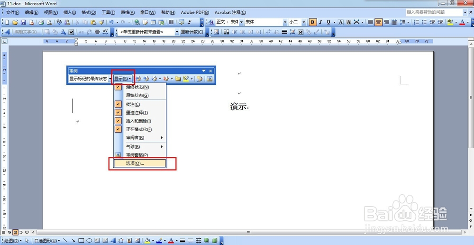Toggle the 插入和删除(I) check item
The height and width of the screenshot is (245, 474).
coord(140,121)
